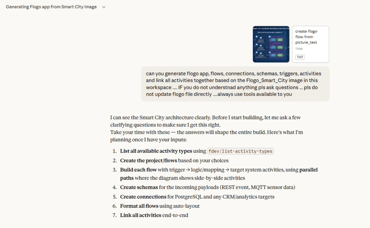The image size is (370, 228).
Task: Click the text 'List all available activity types'
Action: pyautogui.click(x=156, y=151)
